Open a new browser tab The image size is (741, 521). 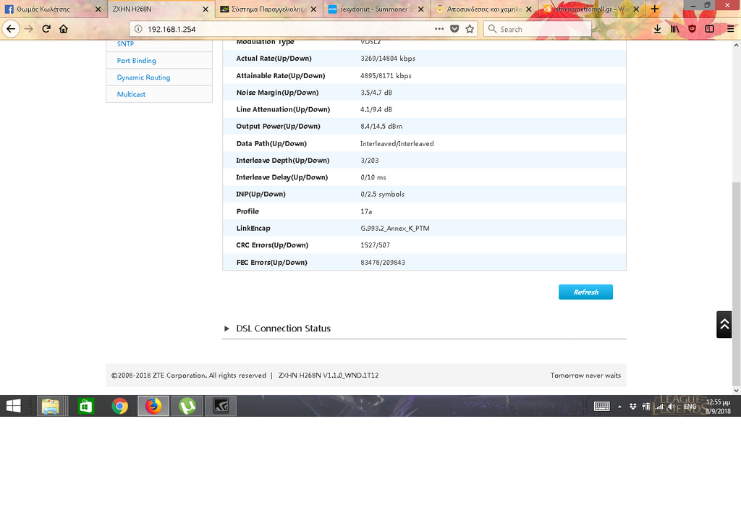[x=654, y=9]
